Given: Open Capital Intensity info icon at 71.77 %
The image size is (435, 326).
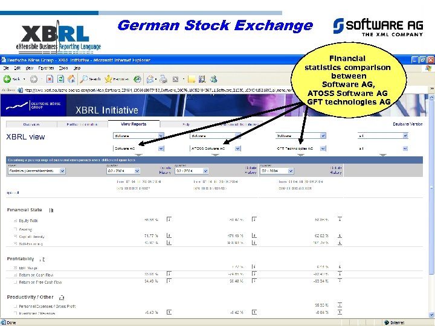Looking at the screenshot, I should 169,235.
